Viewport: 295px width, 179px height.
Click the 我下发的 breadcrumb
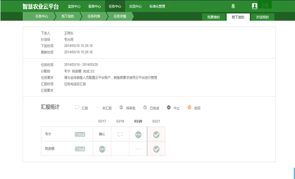pyautogui.click(x=68, y=16)
